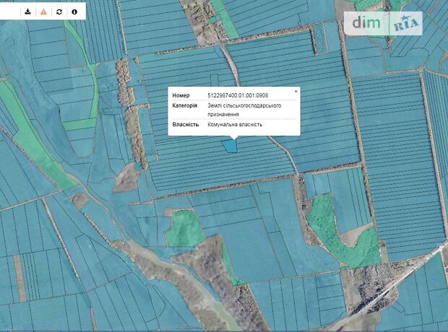The width and height of the screenshot is (448, 332).
Task: Click the download icon in the toolbar
Action: pyautogui.click(x=27, y=12)
